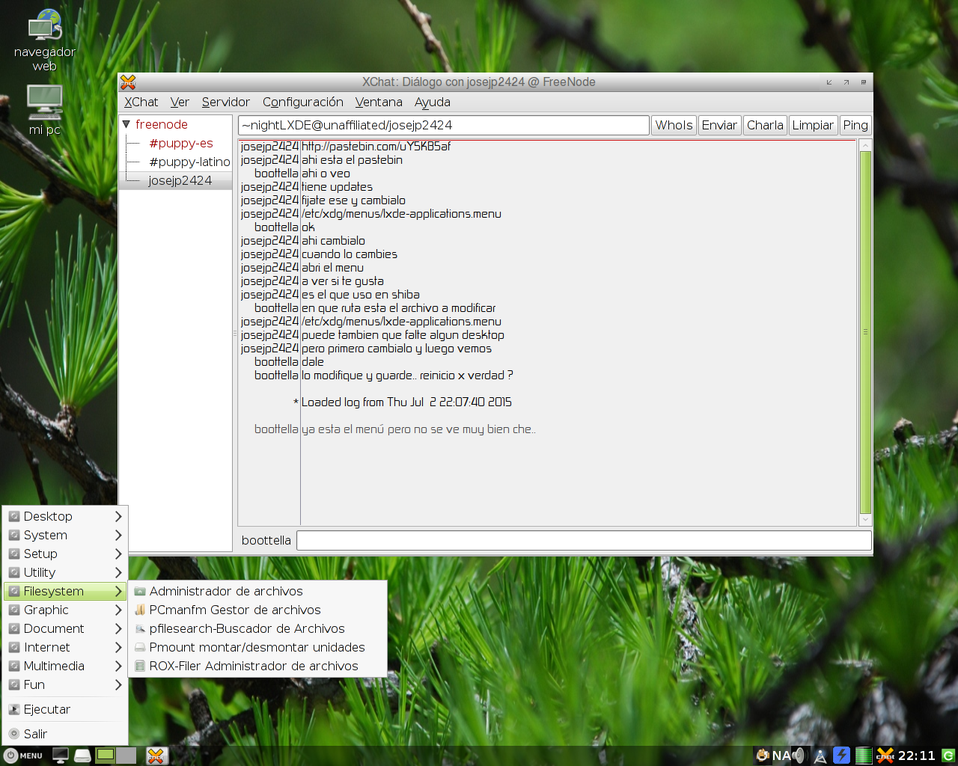This screenshot has width=958, height=766.
Task: Click the XChat tray icon near the clock
Action: (885, 756)
